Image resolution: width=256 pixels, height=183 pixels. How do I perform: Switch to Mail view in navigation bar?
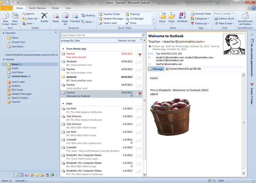point(16,175)
